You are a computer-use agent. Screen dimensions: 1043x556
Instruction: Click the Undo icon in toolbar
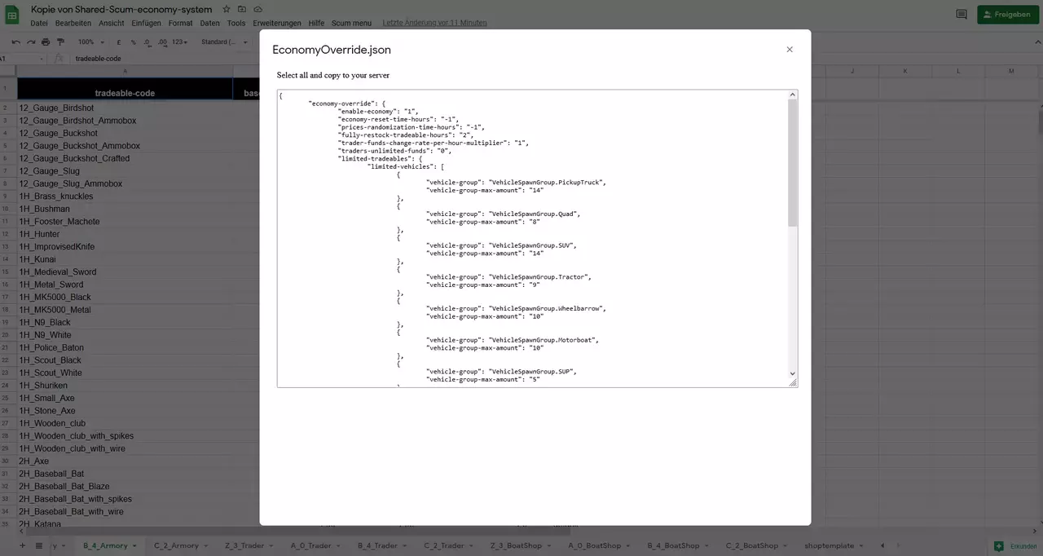tap(16, 42)
